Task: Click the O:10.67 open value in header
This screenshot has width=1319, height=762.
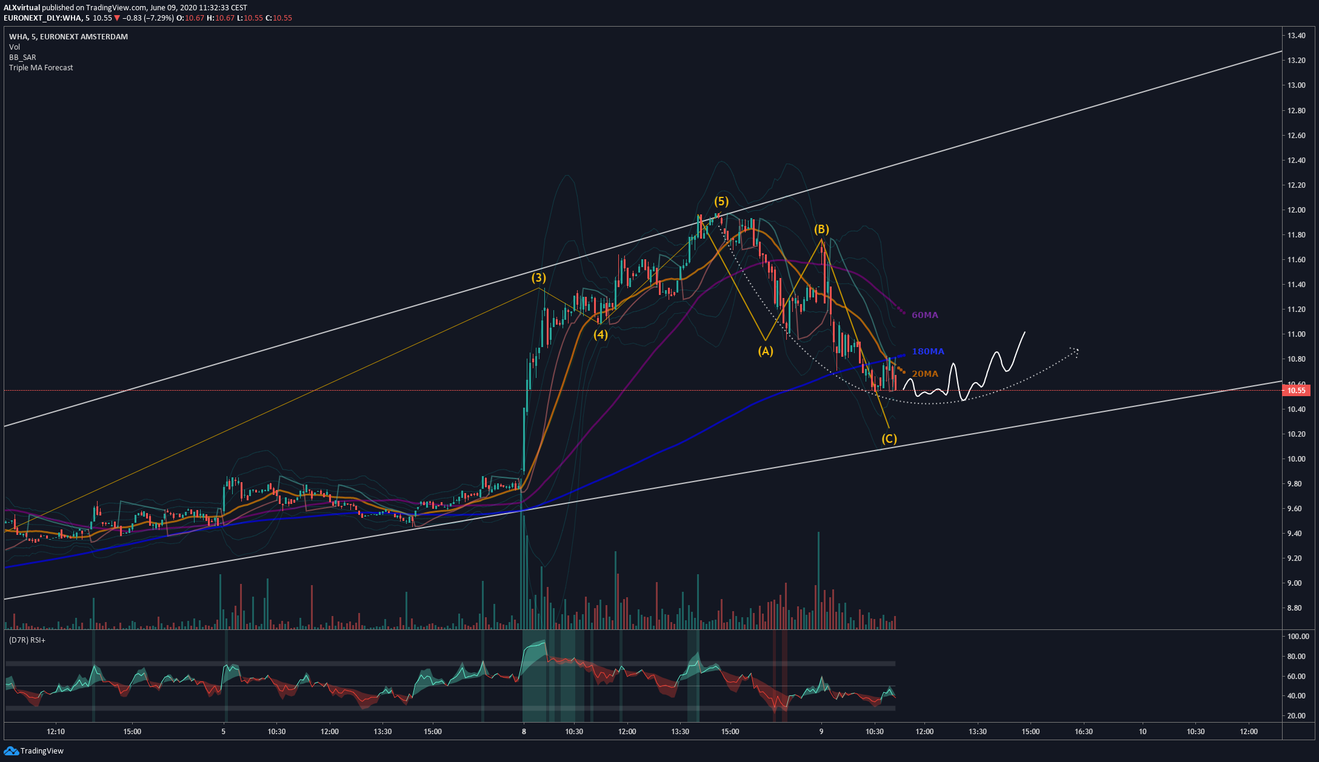Action: click(190, 18)
